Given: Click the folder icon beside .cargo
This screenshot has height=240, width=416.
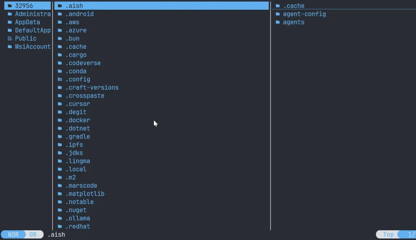Looking at the screenshot, I should (60, 55).
